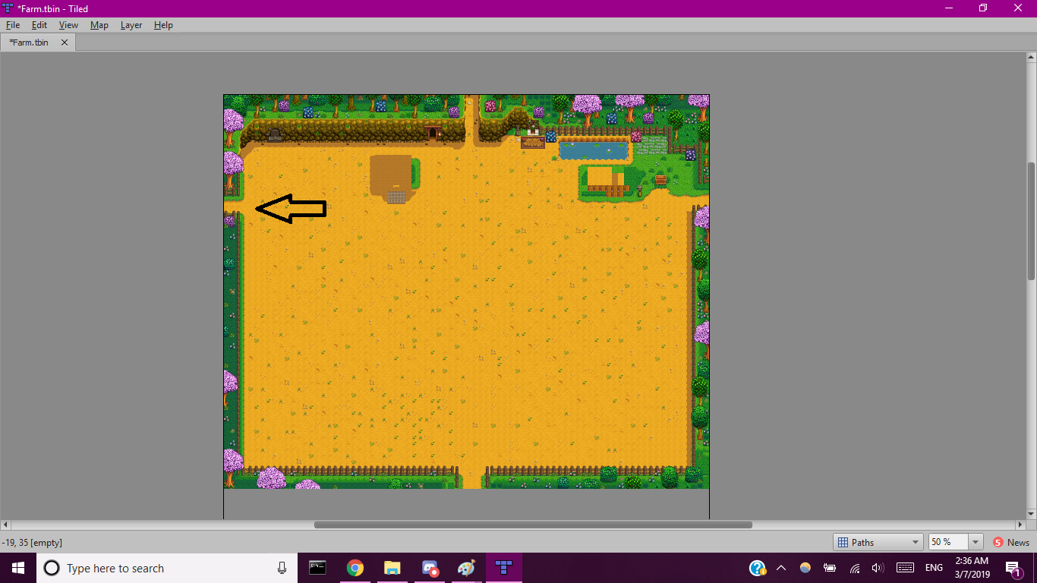Expand the Paths layer dropdown
The height and width of the screenshot is (583, 1037).
tap(915, 542)
